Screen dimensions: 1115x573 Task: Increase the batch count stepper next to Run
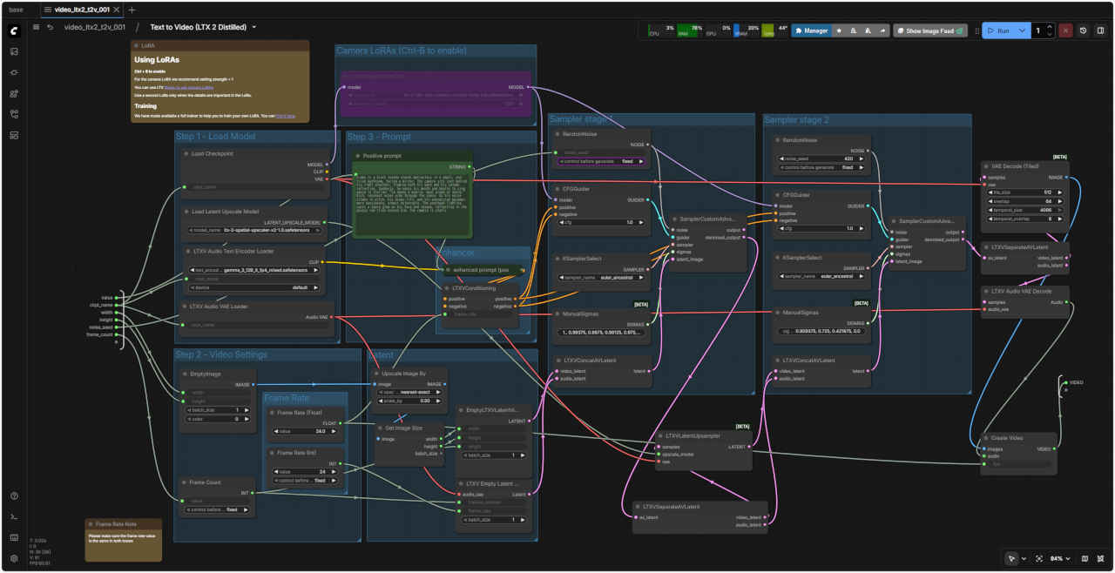pos(1050,27)
